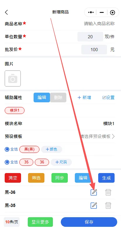
Task: Deselect the size 35 tag
Action: coord(26,162)
